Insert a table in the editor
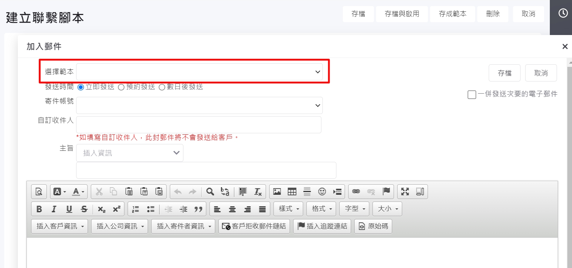The height and width of the screenshot is (268, 572). [x=292, y=192]
